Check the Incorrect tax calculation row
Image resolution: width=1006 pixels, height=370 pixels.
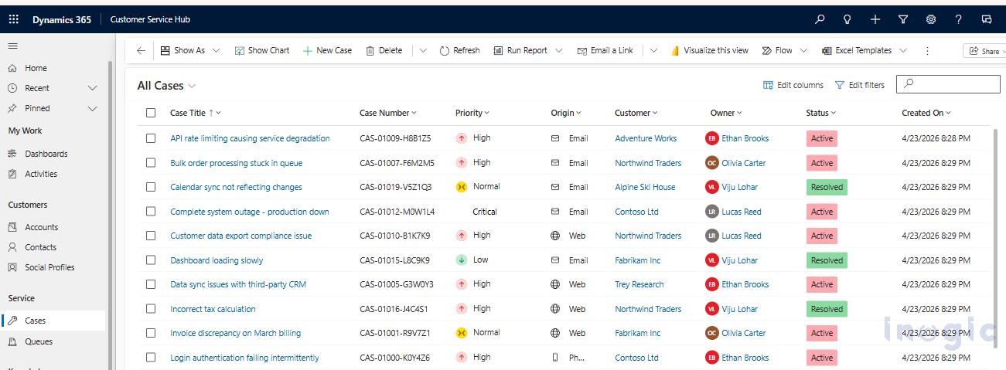(151, 309)
